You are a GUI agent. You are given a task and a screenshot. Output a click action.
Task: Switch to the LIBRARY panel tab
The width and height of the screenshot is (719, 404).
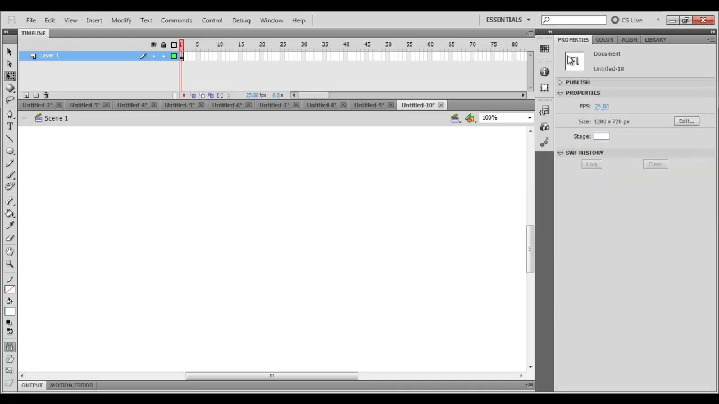click(656, 39)
